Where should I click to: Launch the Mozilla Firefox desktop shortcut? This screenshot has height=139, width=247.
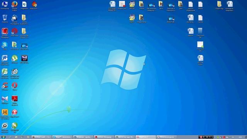point(15,4)
